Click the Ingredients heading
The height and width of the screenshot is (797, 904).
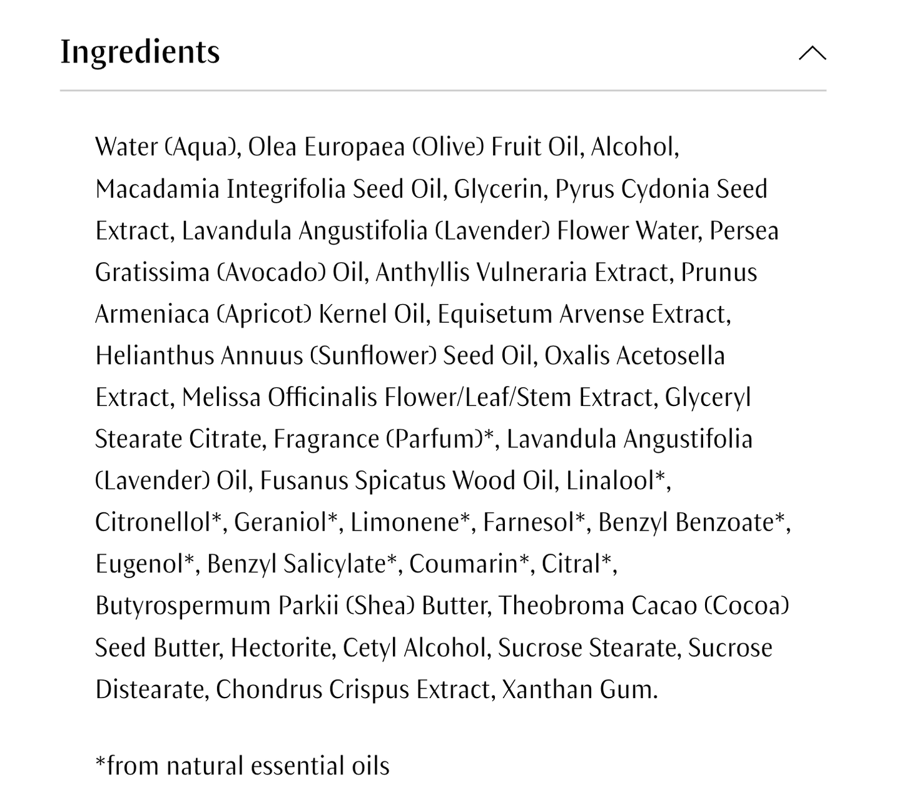click(140, 52)
